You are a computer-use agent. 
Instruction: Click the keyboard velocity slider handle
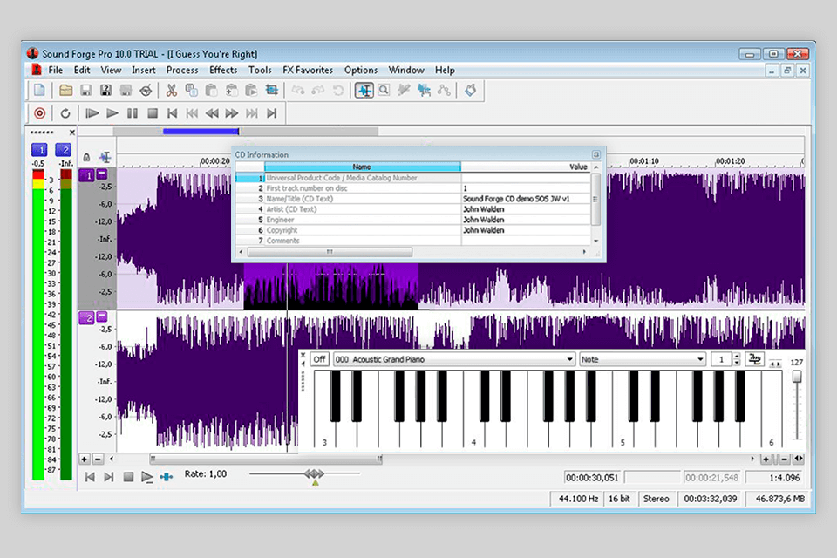pos(797,377)
